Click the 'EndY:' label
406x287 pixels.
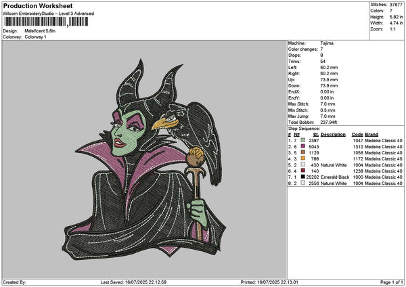tap(294, 98)
